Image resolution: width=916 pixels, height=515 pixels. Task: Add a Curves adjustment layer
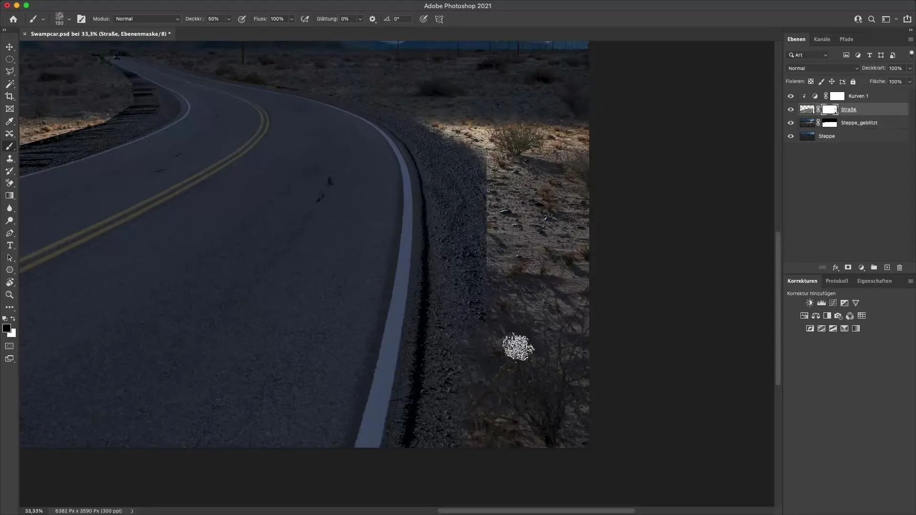[833, 303]
